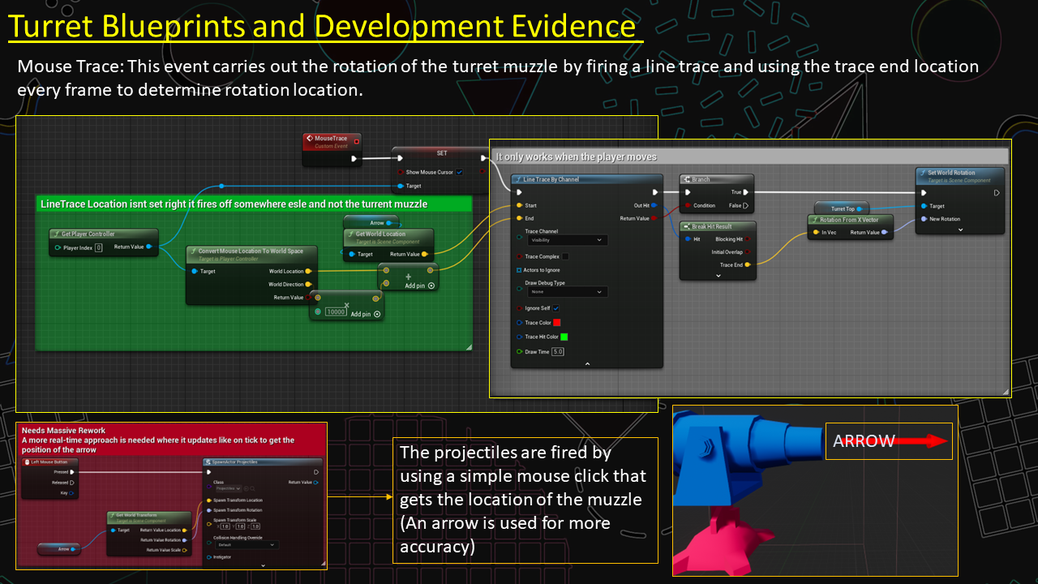Click the Out Hit output pin
The height and width of the screenshot is (584, 1038).
click(x=654, y=205)
